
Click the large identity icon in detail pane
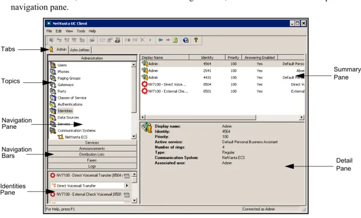(x=147, y=128)
